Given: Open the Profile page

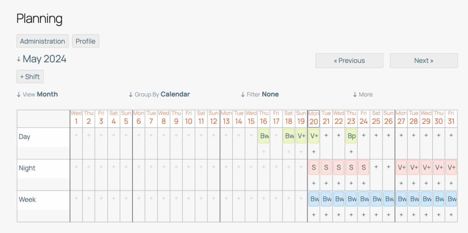Looking at the screenshot, I should tap(85, 41).
